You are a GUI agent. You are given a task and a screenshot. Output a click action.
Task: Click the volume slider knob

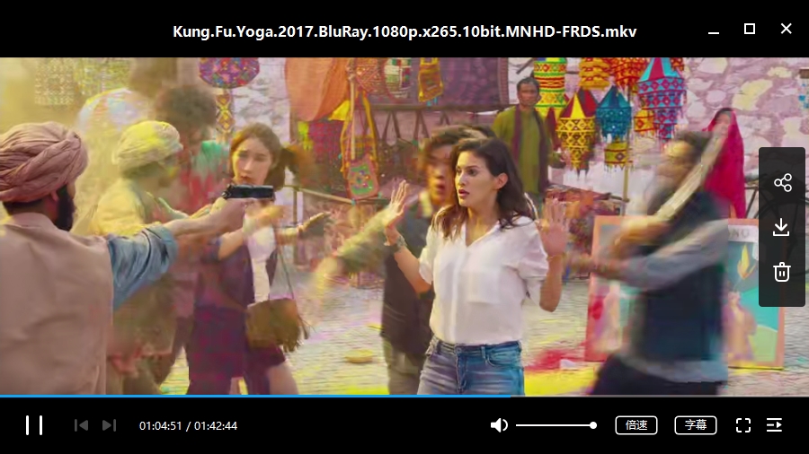click(593, 425)
